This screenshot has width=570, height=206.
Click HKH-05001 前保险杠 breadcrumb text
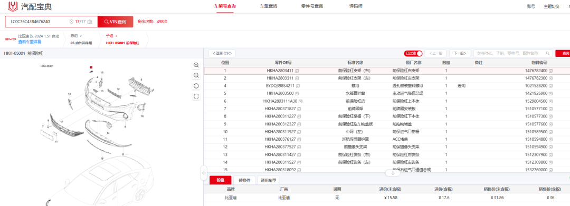tap(122, 43)
